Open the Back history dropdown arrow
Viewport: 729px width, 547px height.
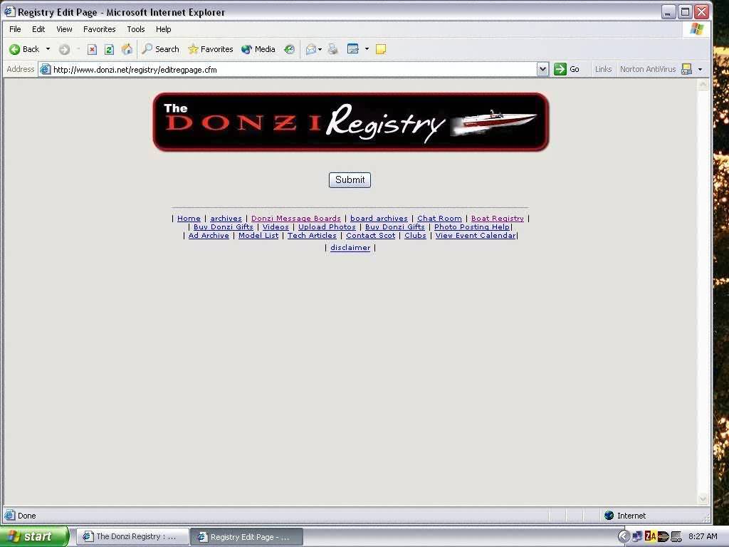pyautogui.click(x=48, y=49)
